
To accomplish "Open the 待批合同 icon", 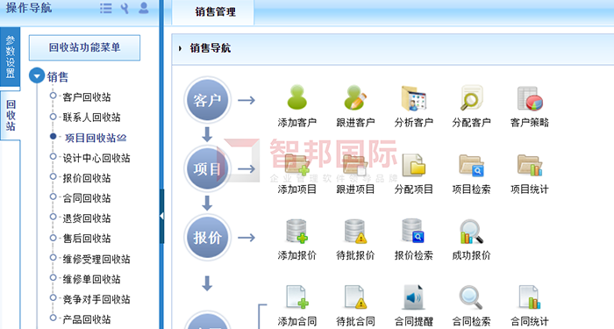I will (x=355, y=297).
